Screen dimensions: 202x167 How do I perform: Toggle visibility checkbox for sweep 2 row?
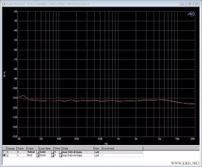click(x=4, y=155)
